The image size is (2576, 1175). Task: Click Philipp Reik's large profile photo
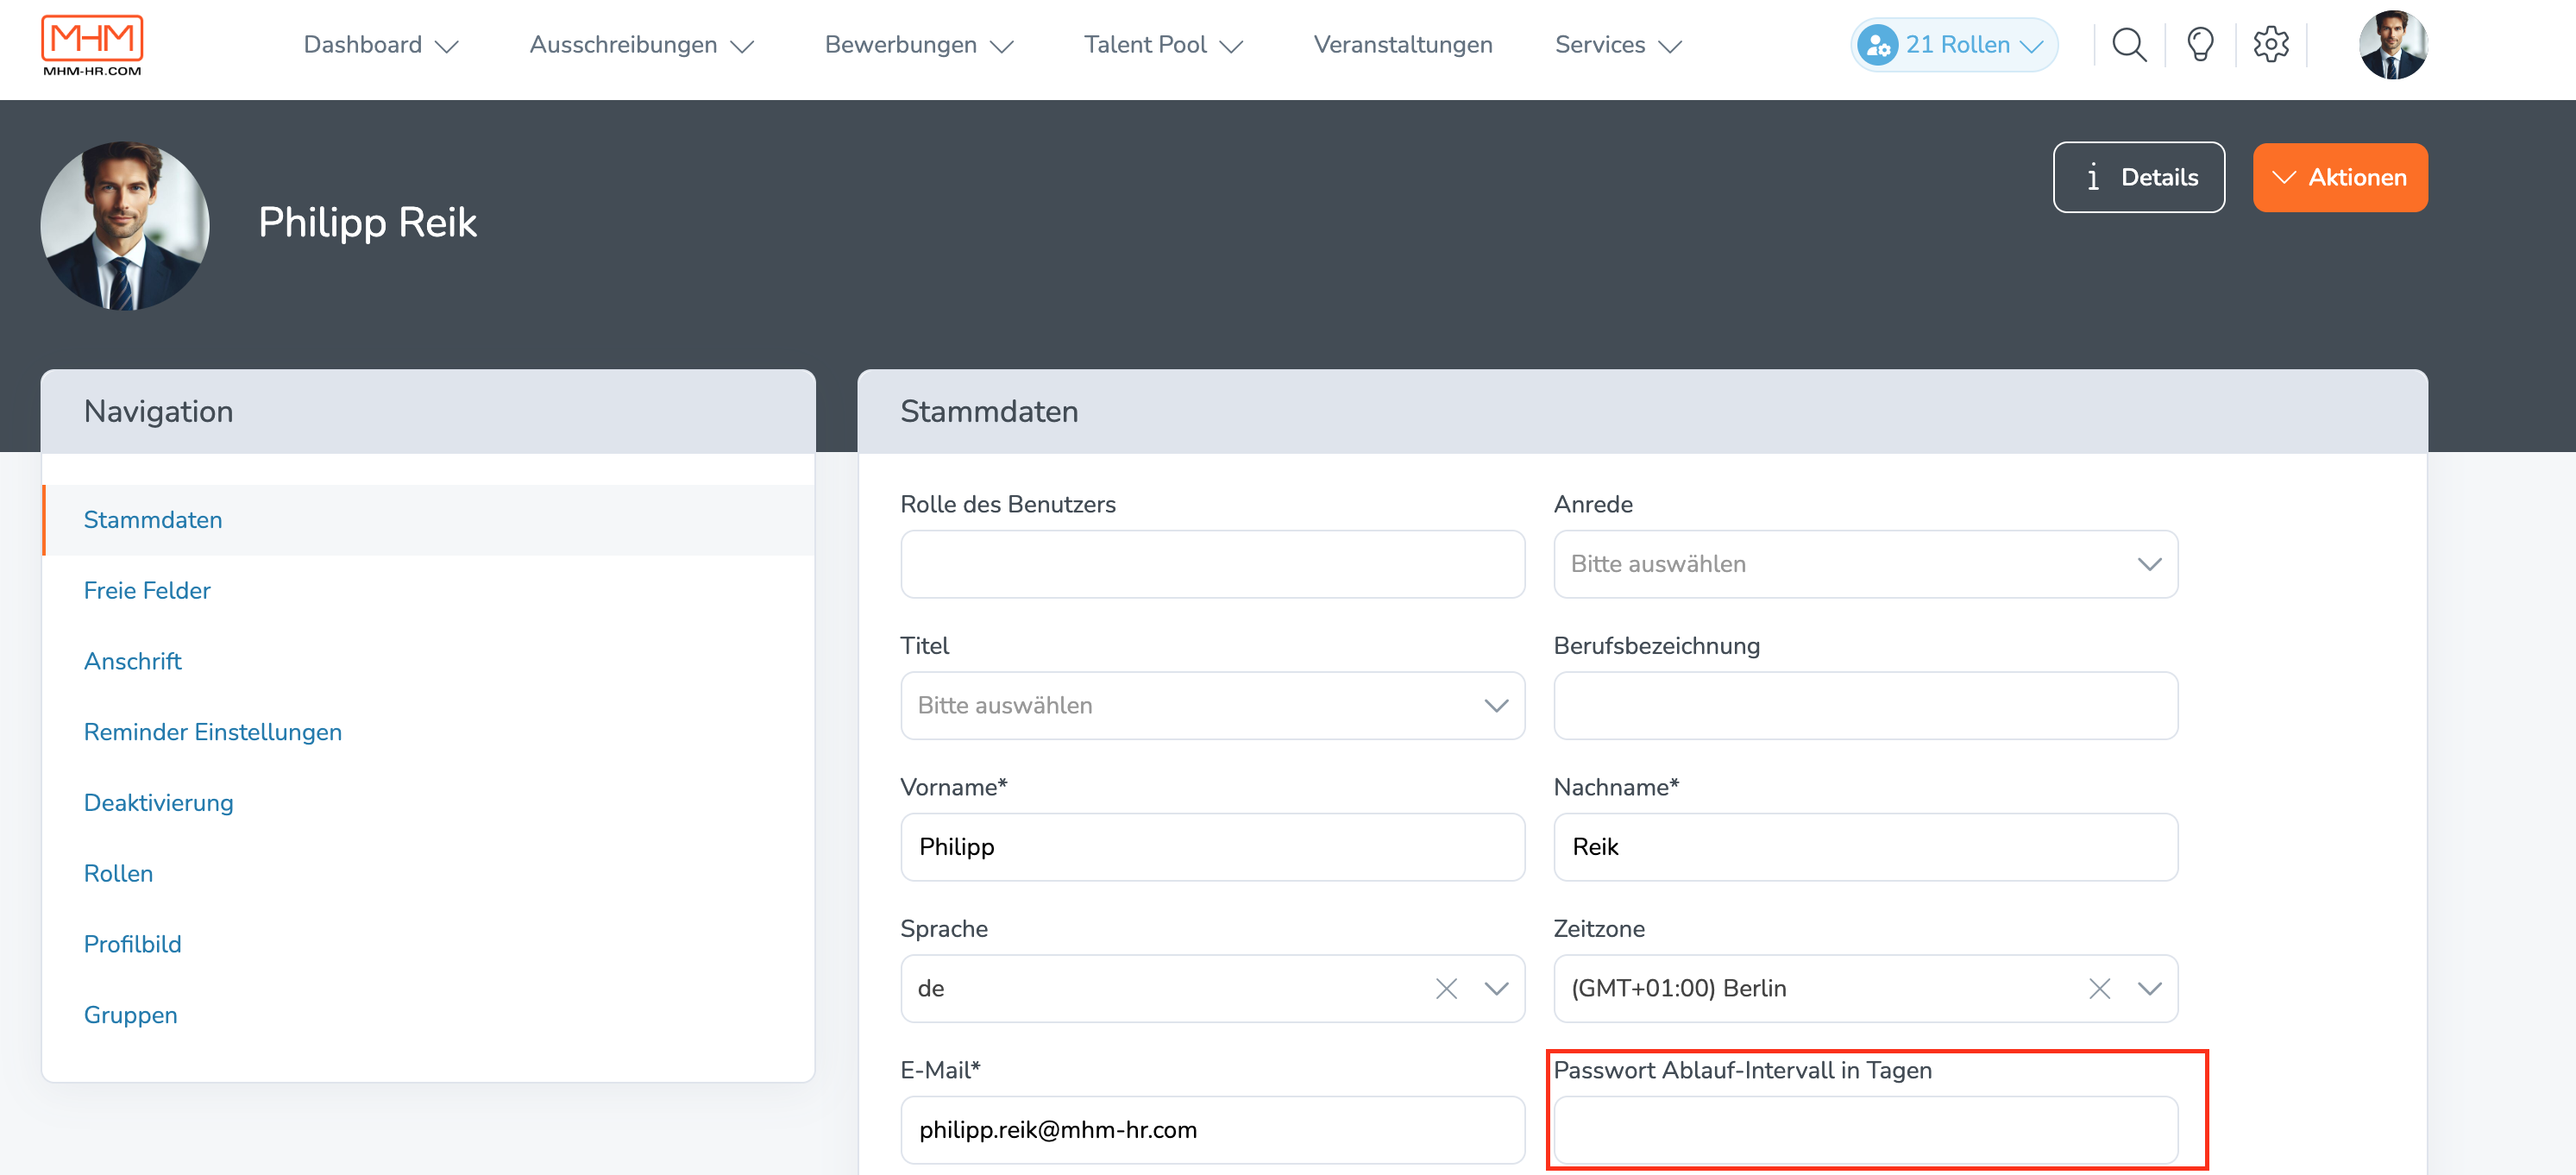(125, 225)
